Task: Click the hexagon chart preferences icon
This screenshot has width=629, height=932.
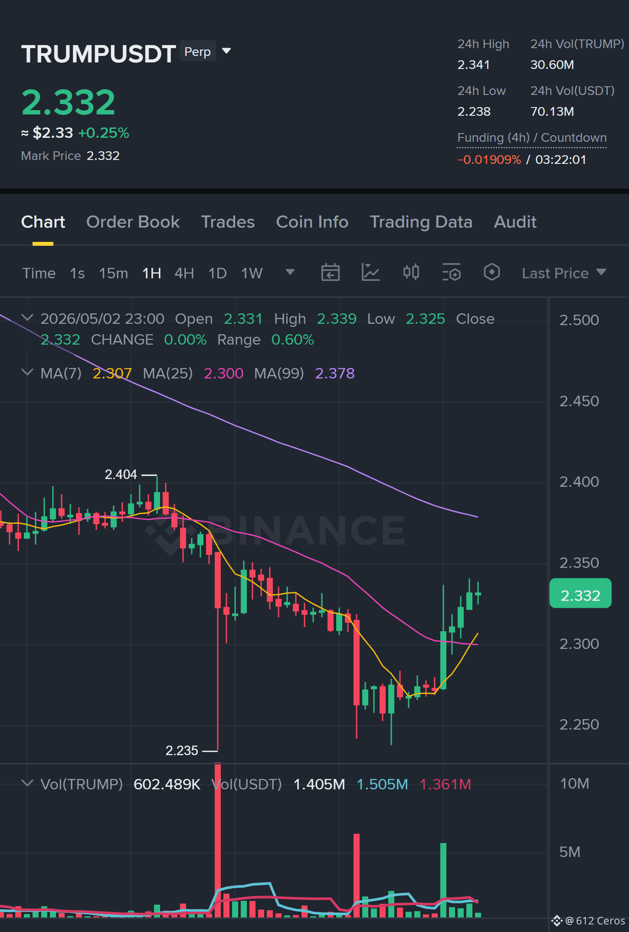Action: point(491,272)
